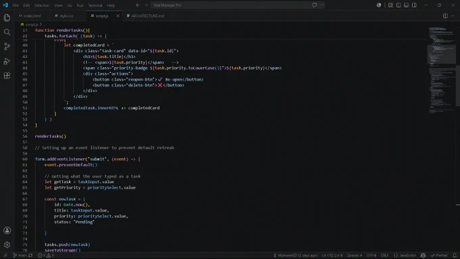The height and width of the screenshot is (259, 460).
Task: Click on 'tasks.push(newTask)' at line 75
Action: click(67, 245)
